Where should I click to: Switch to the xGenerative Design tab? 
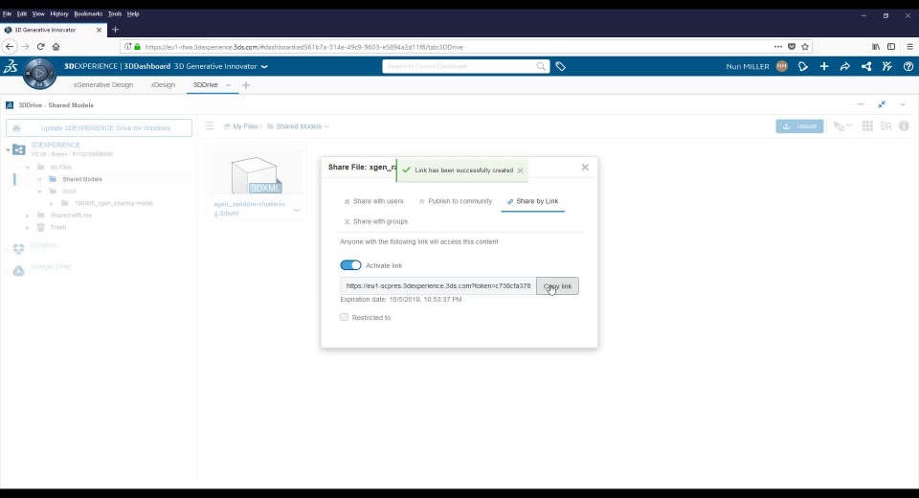(x=103, y=84)
